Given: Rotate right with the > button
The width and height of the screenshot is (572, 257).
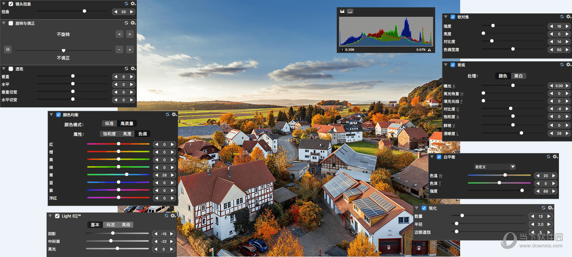Looking at the screenshot, I should coord(130,34).
